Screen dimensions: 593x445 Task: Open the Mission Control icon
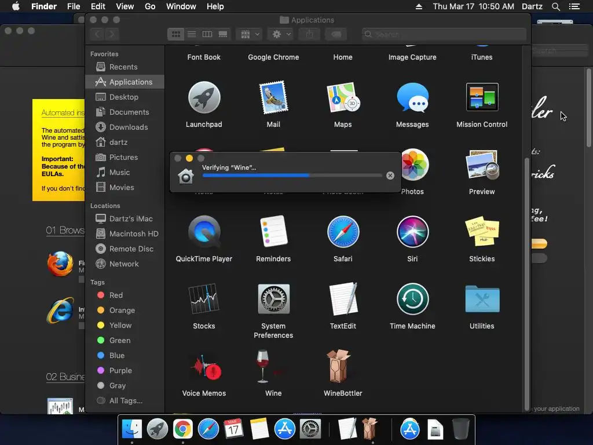tap(482, 97)
